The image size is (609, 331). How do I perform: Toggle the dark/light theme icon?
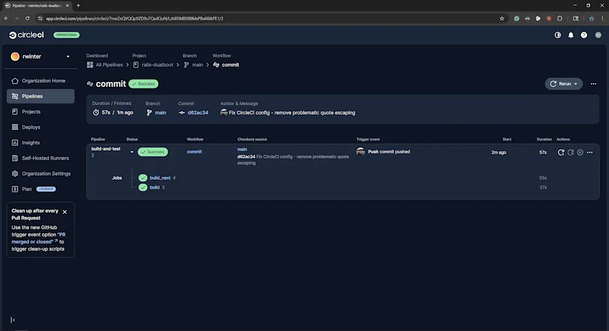tap(558, 35)
